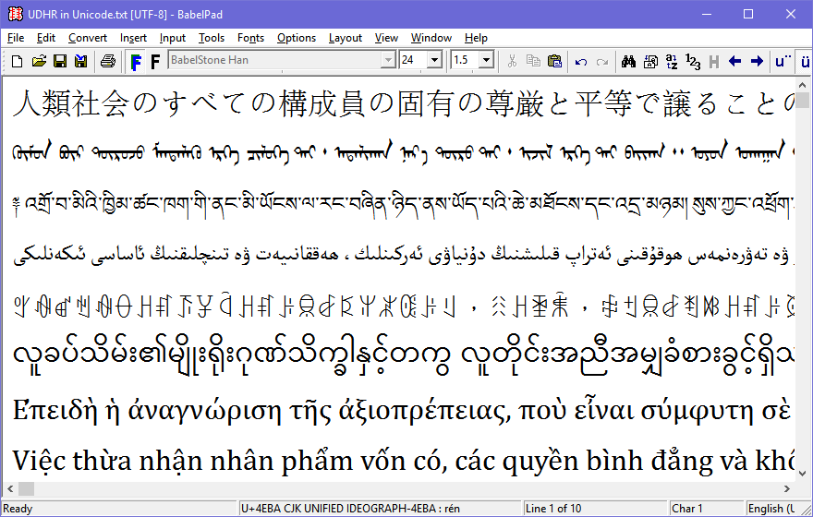The height and width of the screenshot is (517, 813).
Task: Click the Paste clipboard icon
Action: [554, 61]
